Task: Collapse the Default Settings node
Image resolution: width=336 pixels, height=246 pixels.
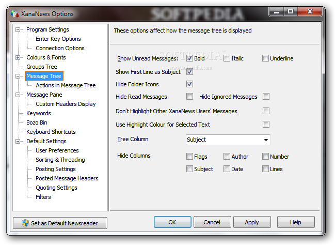Action: click(x=18, y=141)
